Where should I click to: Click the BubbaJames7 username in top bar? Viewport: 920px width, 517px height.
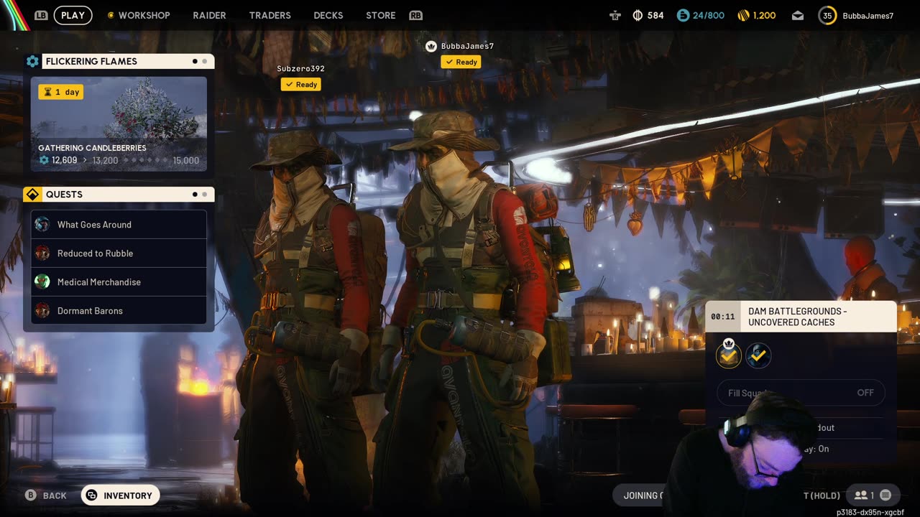(x=868, y=16)
